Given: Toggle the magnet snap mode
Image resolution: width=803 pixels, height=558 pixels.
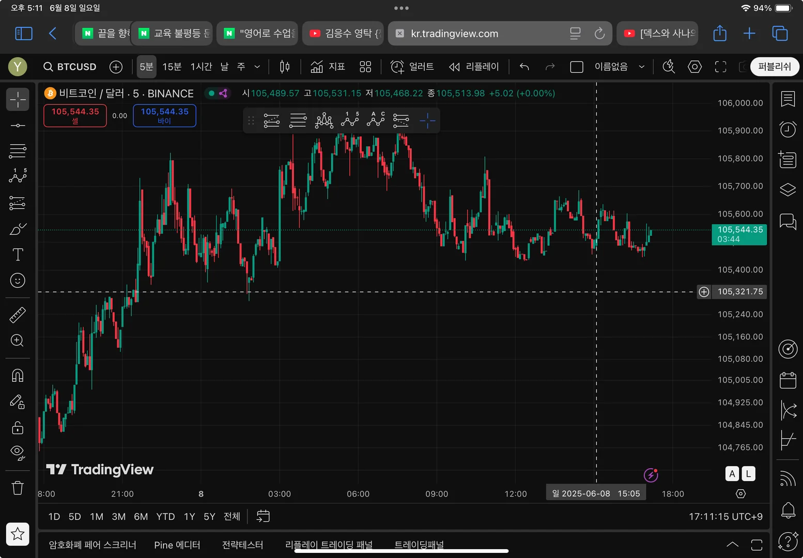Looking at the screenshot, I should [18, 376].
